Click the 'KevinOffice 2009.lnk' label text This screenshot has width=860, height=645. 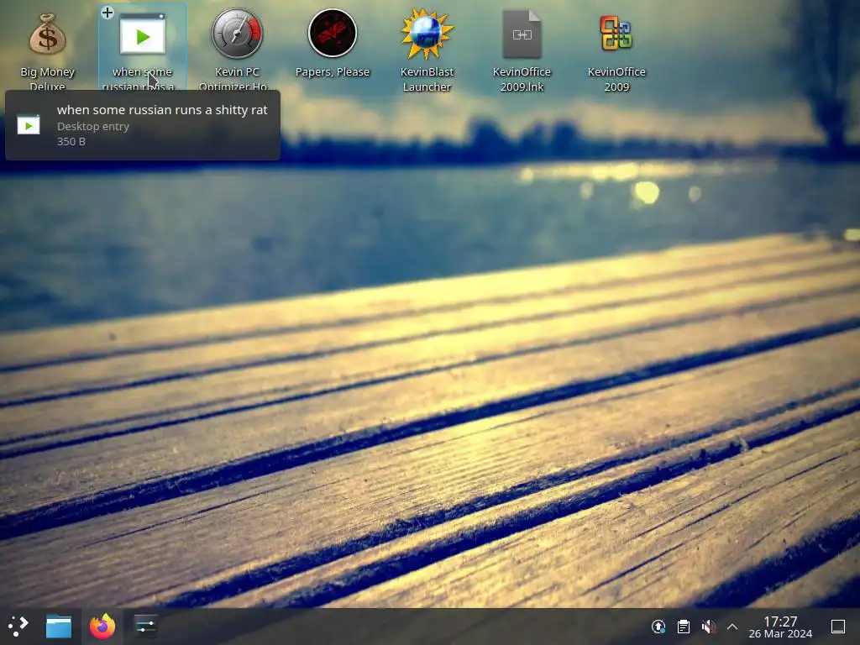522,79
